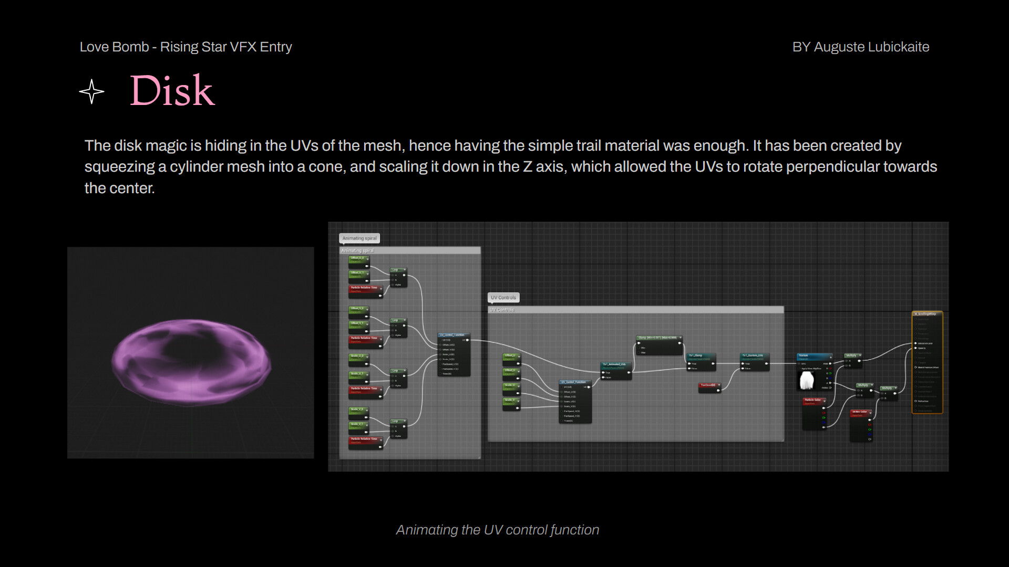Screen dimensions: 1009x567
Task: Select the Vertex Color node header
Action: [860, 412]
